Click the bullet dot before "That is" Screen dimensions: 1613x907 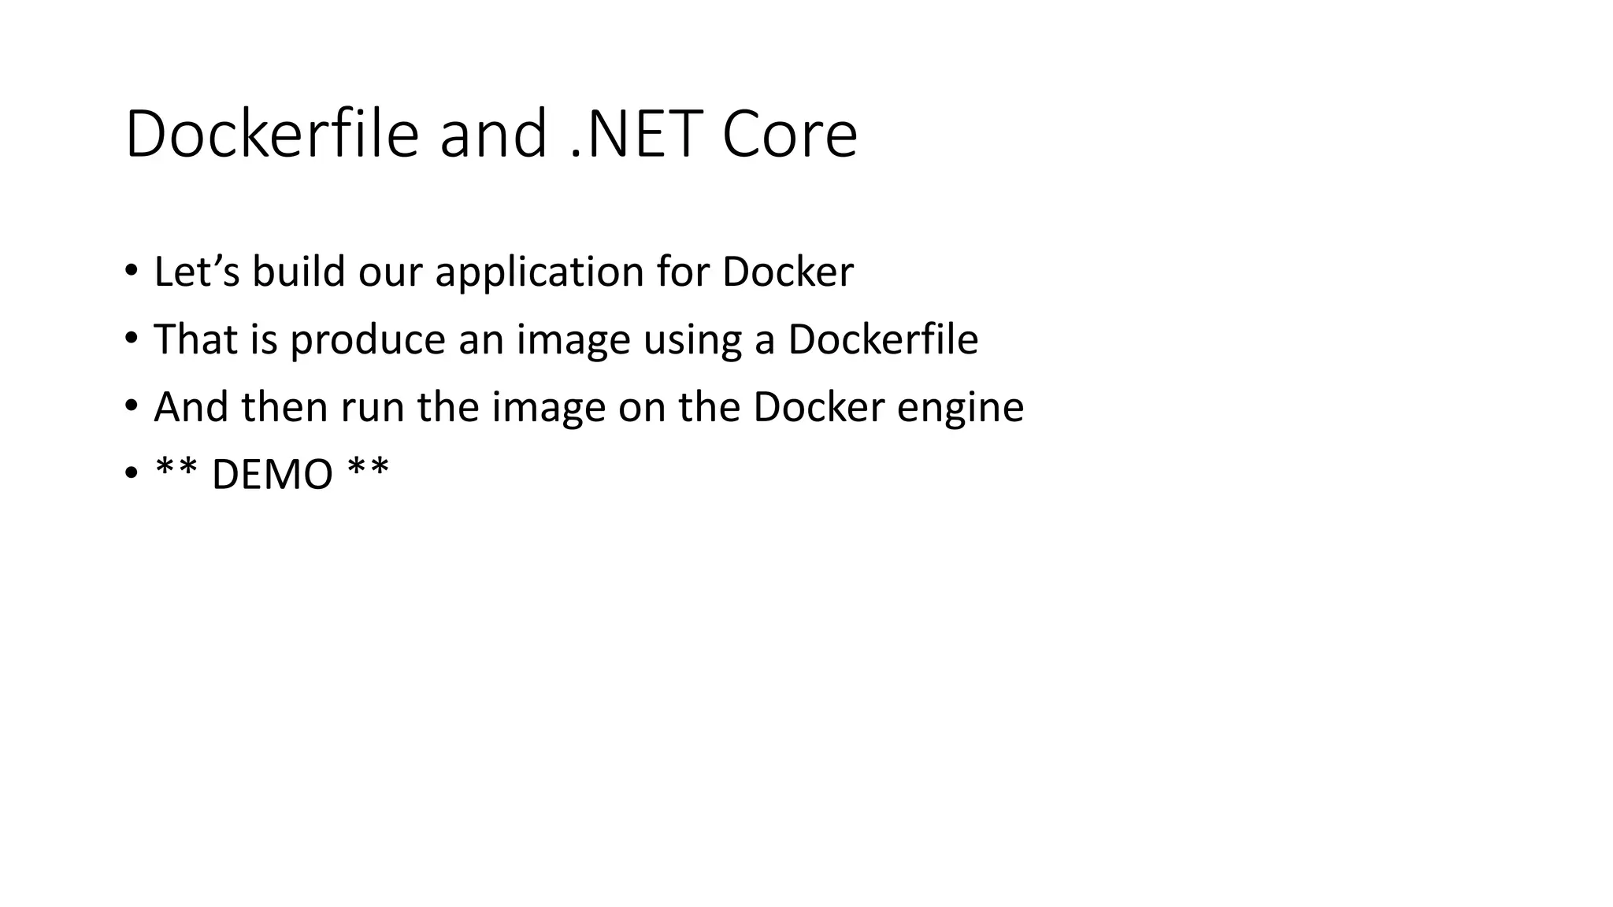131,338
